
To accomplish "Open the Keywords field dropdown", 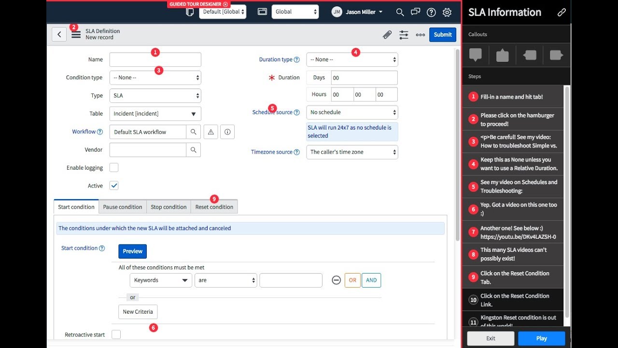I will tap(161, 280).
